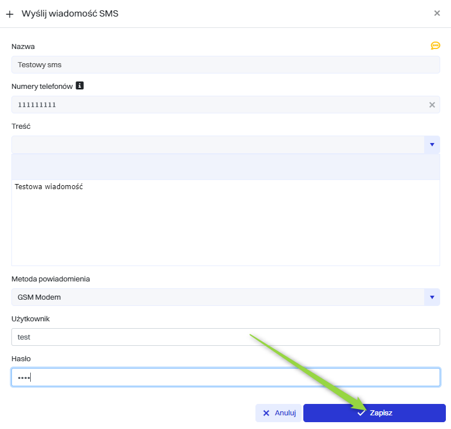The image size is (451, 429).
Task: Click the Testowa wiadomość message text area
Action: click(x=225, y=222)
